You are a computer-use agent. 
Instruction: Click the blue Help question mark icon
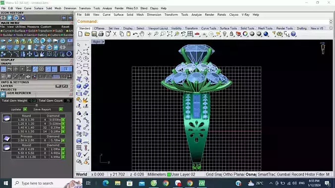(293, 34)
